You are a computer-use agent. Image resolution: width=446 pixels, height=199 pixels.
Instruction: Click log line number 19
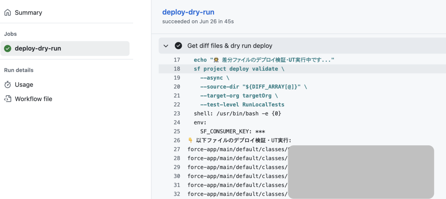coord(177,77)
